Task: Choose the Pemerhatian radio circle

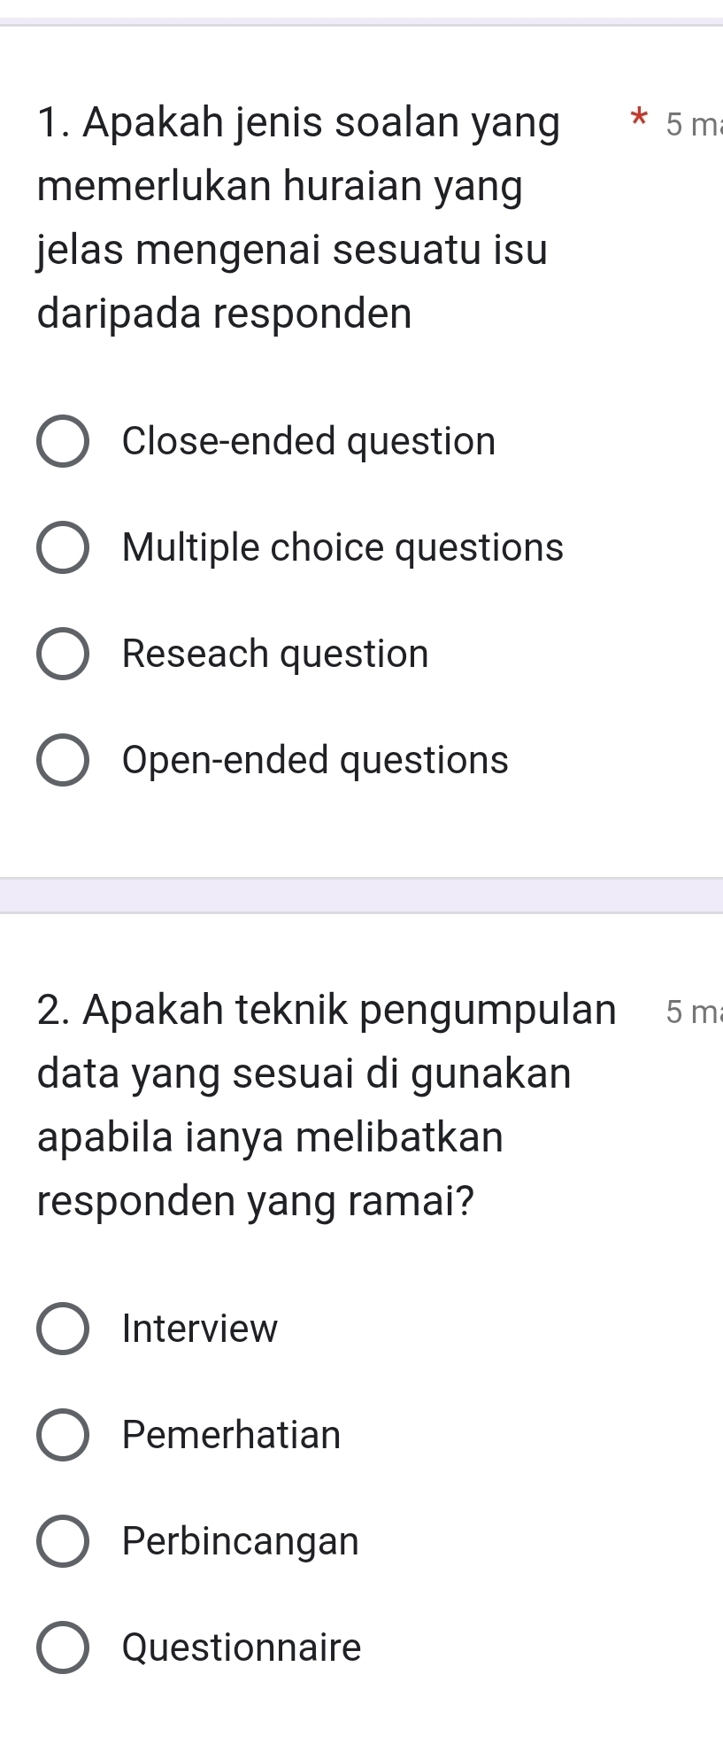Action: click(x=63, y=1435)
